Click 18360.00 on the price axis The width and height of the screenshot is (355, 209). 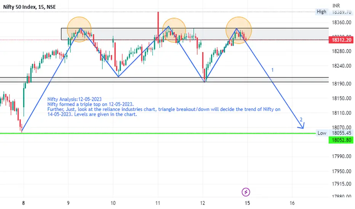coord(341,22)
